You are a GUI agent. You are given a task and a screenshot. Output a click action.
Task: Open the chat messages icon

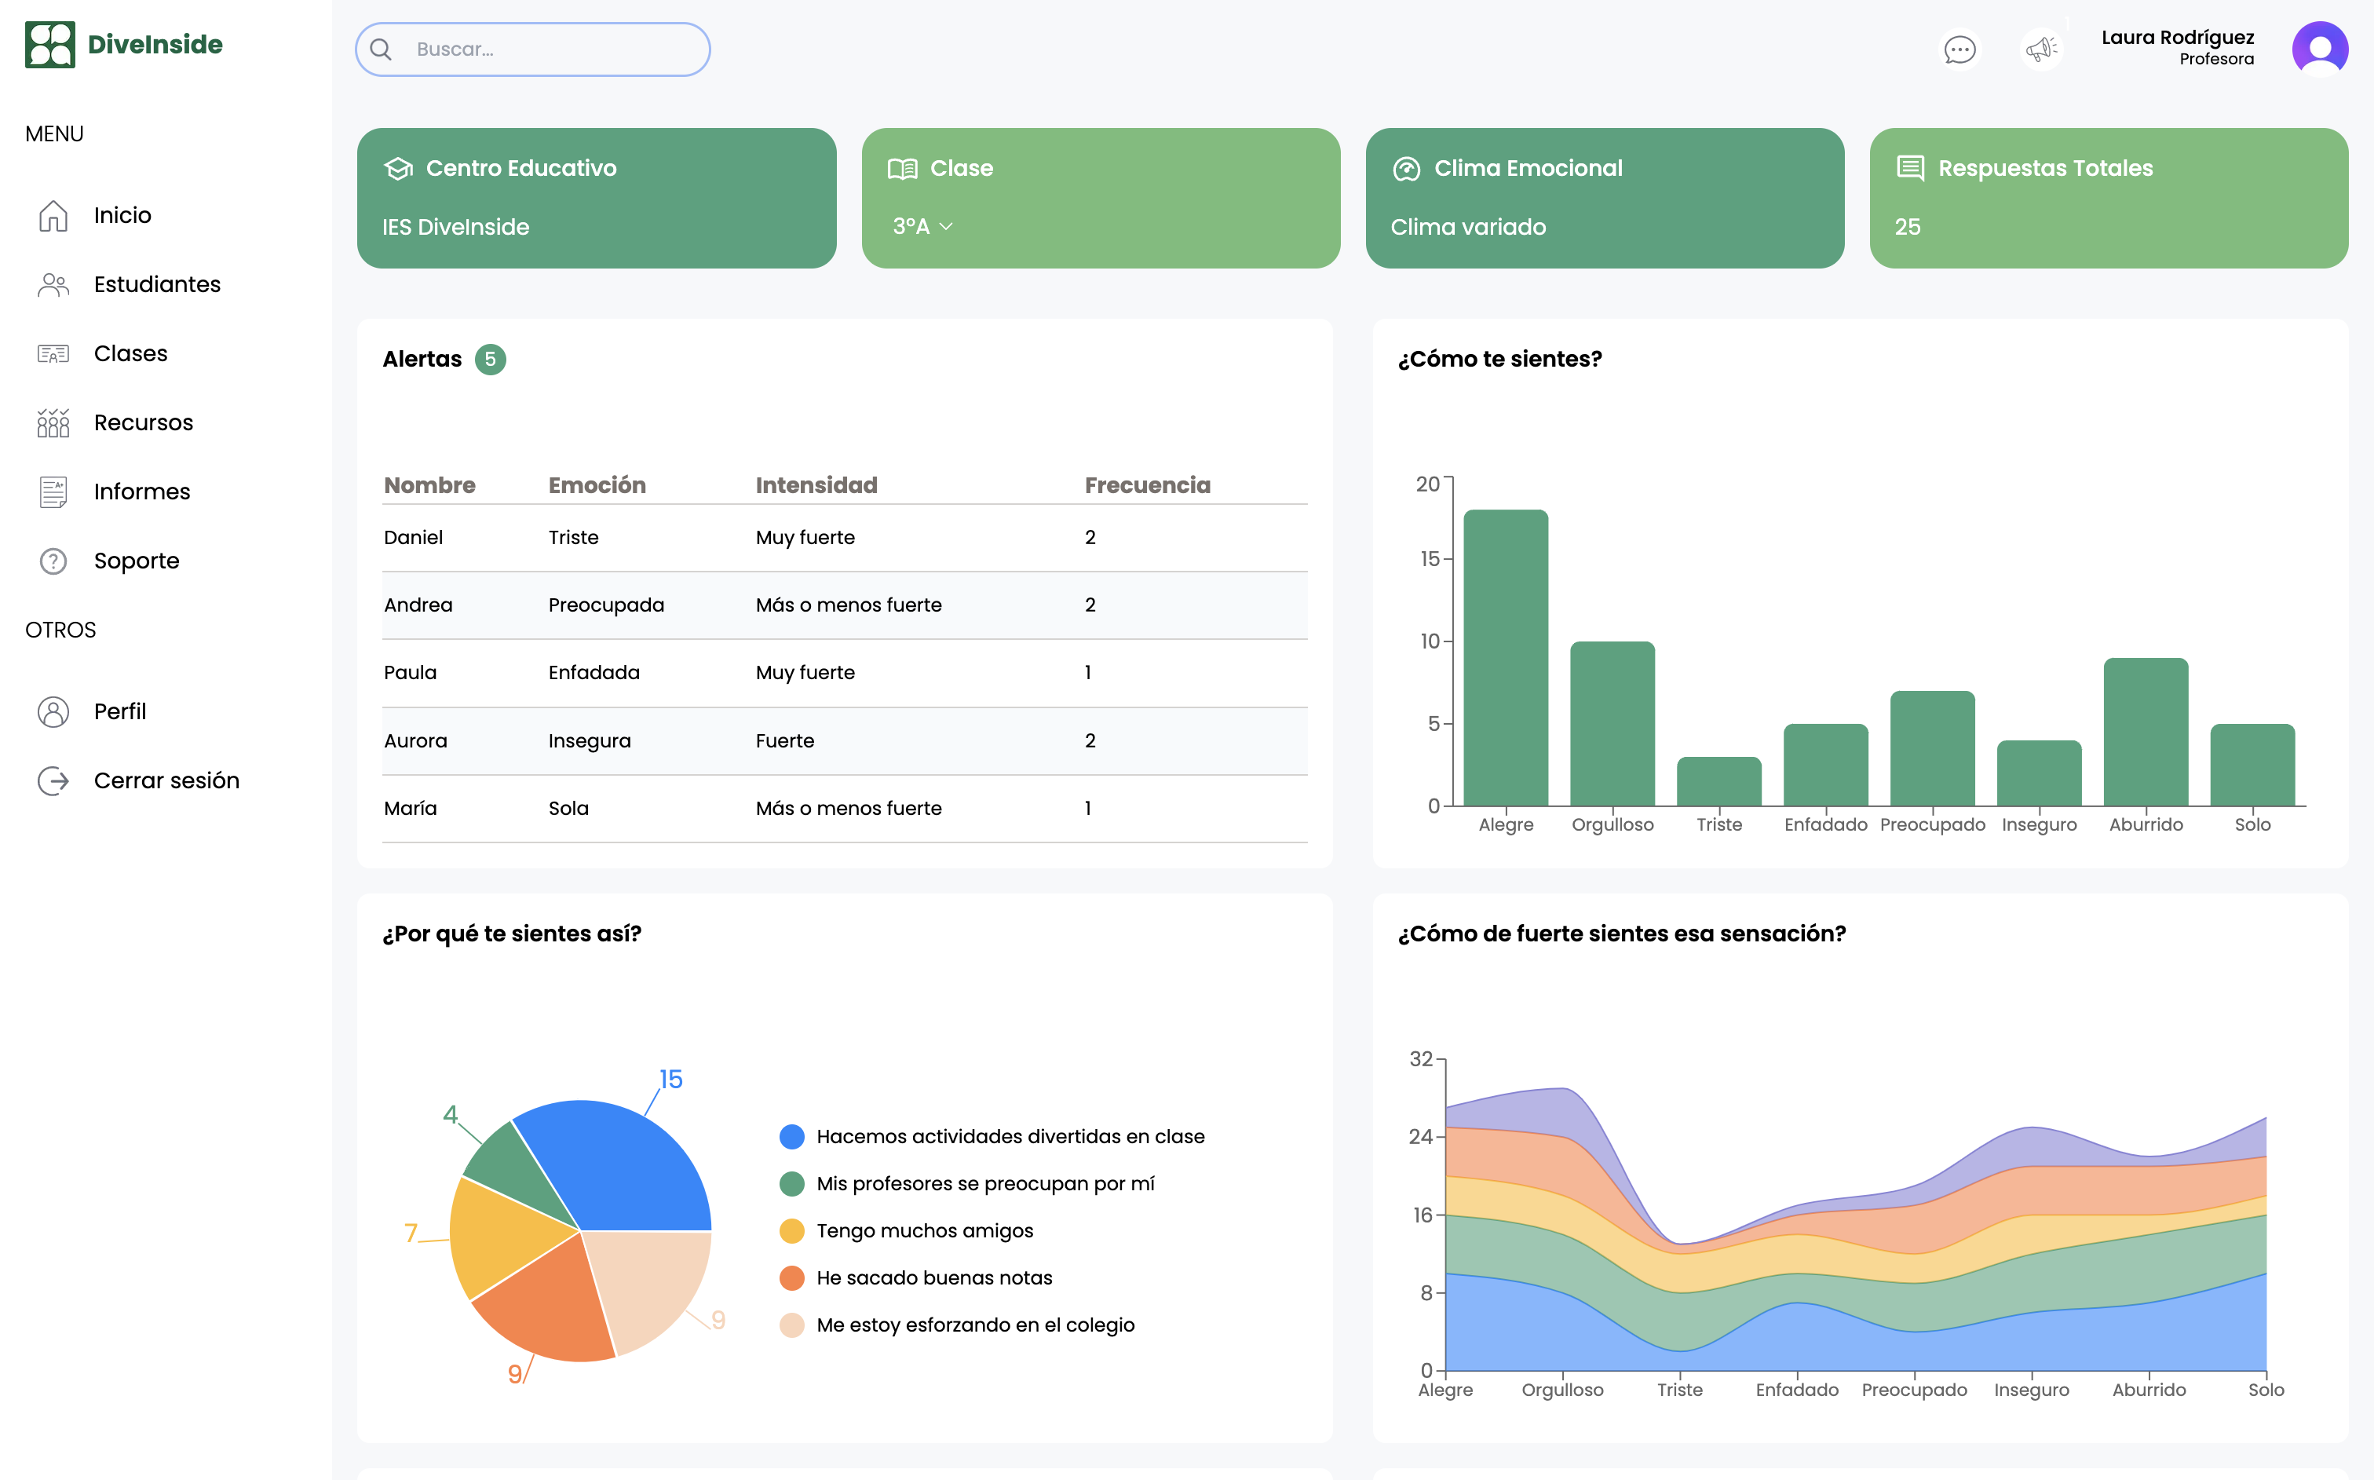(1959, 49)
